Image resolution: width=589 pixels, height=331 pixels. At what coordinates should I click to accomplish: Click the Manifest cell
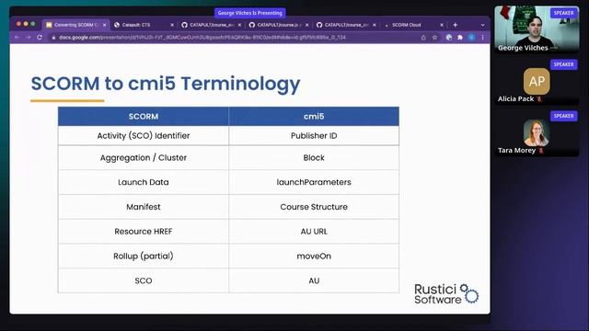click(144, 207)
